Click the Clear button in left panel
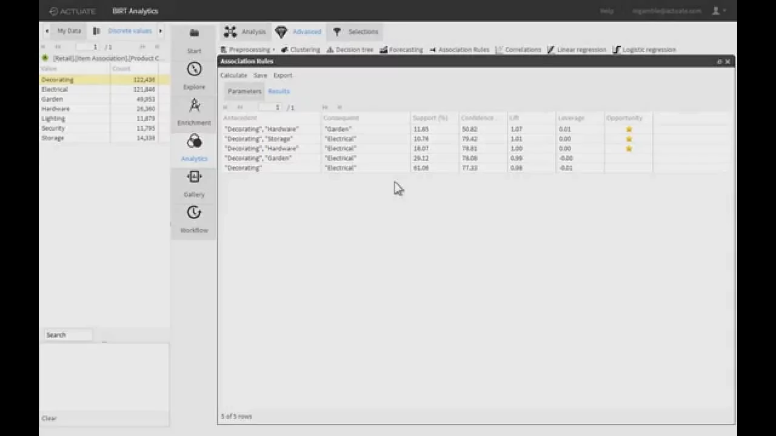 click(49, 418)
